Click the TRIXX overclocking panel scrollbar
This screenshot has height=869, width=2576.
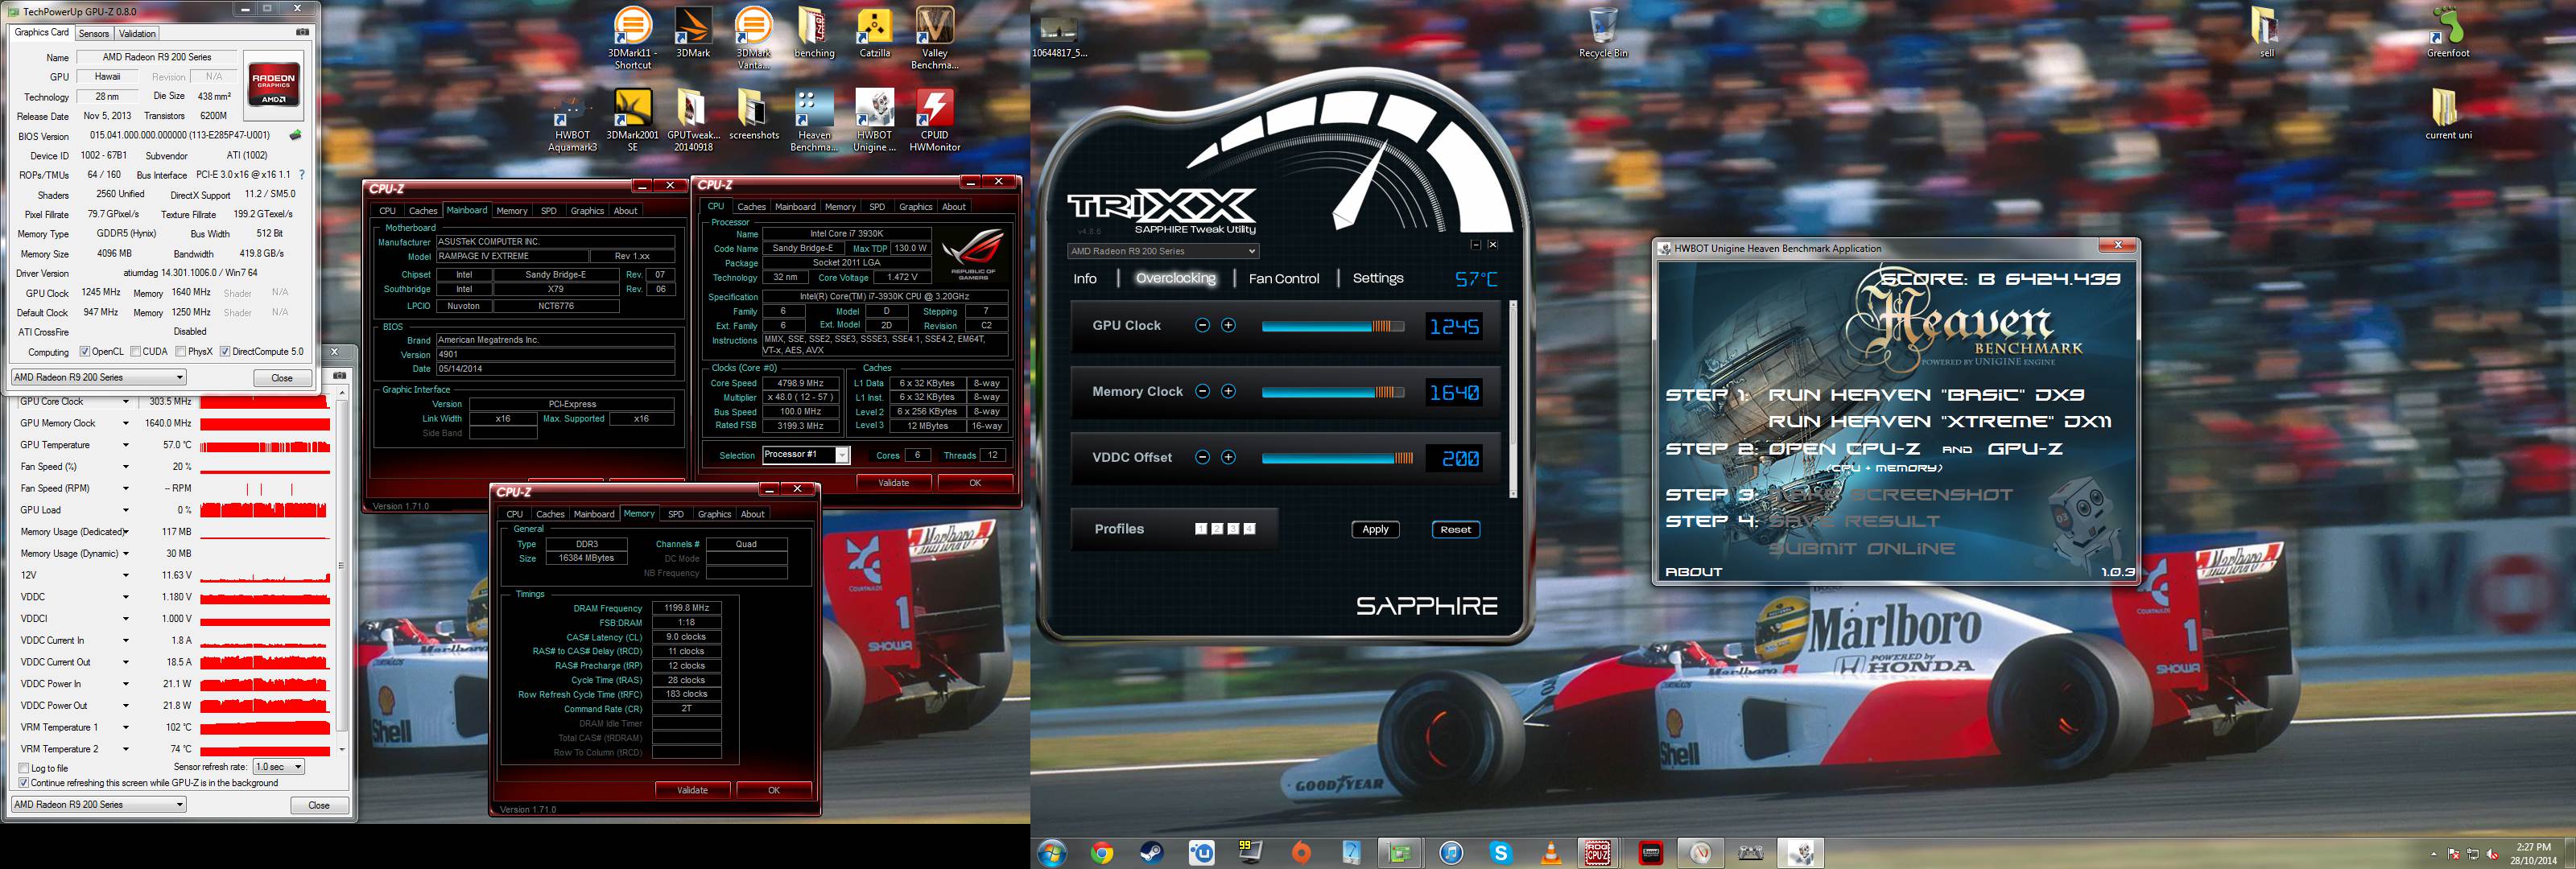pos(1513,398)
